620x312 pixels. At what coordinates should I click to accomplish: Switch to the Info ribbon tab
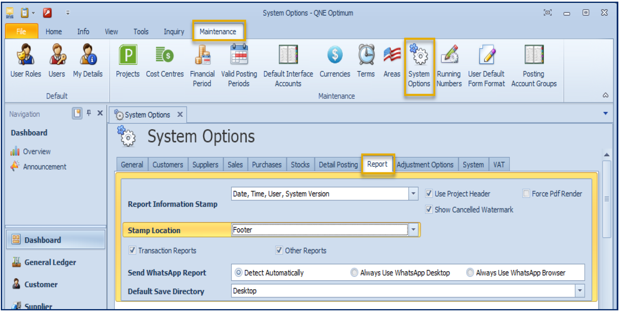83,31
